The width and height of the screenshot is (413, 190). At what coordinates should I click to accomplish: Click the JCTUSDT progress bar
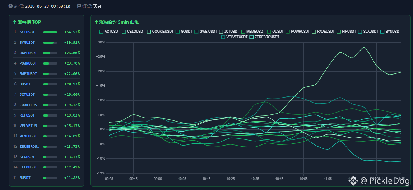tap(50, 94)
